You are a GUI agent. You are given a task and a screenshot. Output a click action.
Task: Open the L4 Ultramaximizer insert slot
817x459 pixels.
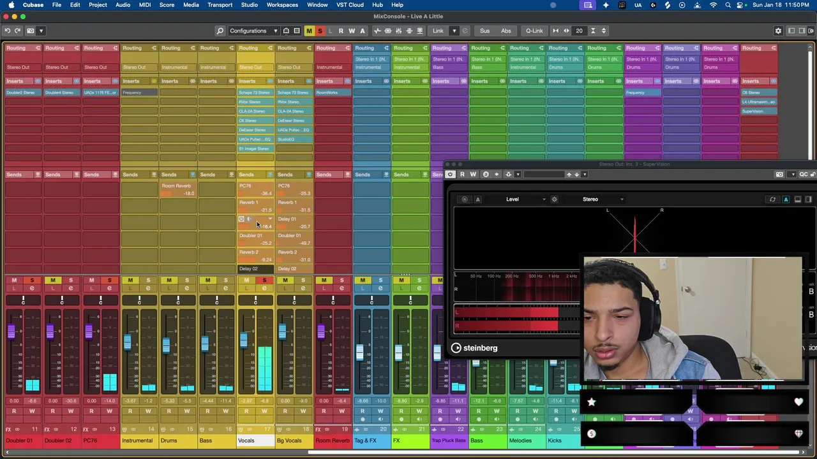click(x=758, y=102)
